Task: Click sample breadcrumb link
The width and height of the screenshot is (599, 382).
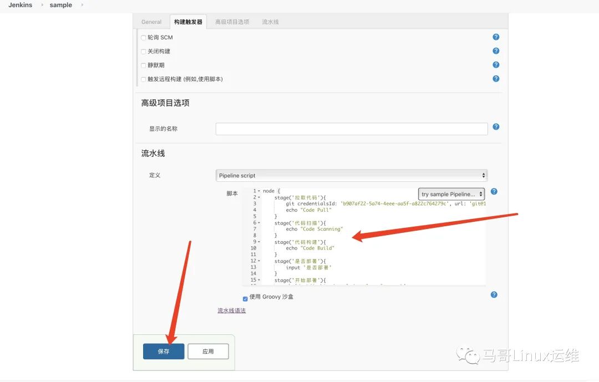Action: point(61,5)
